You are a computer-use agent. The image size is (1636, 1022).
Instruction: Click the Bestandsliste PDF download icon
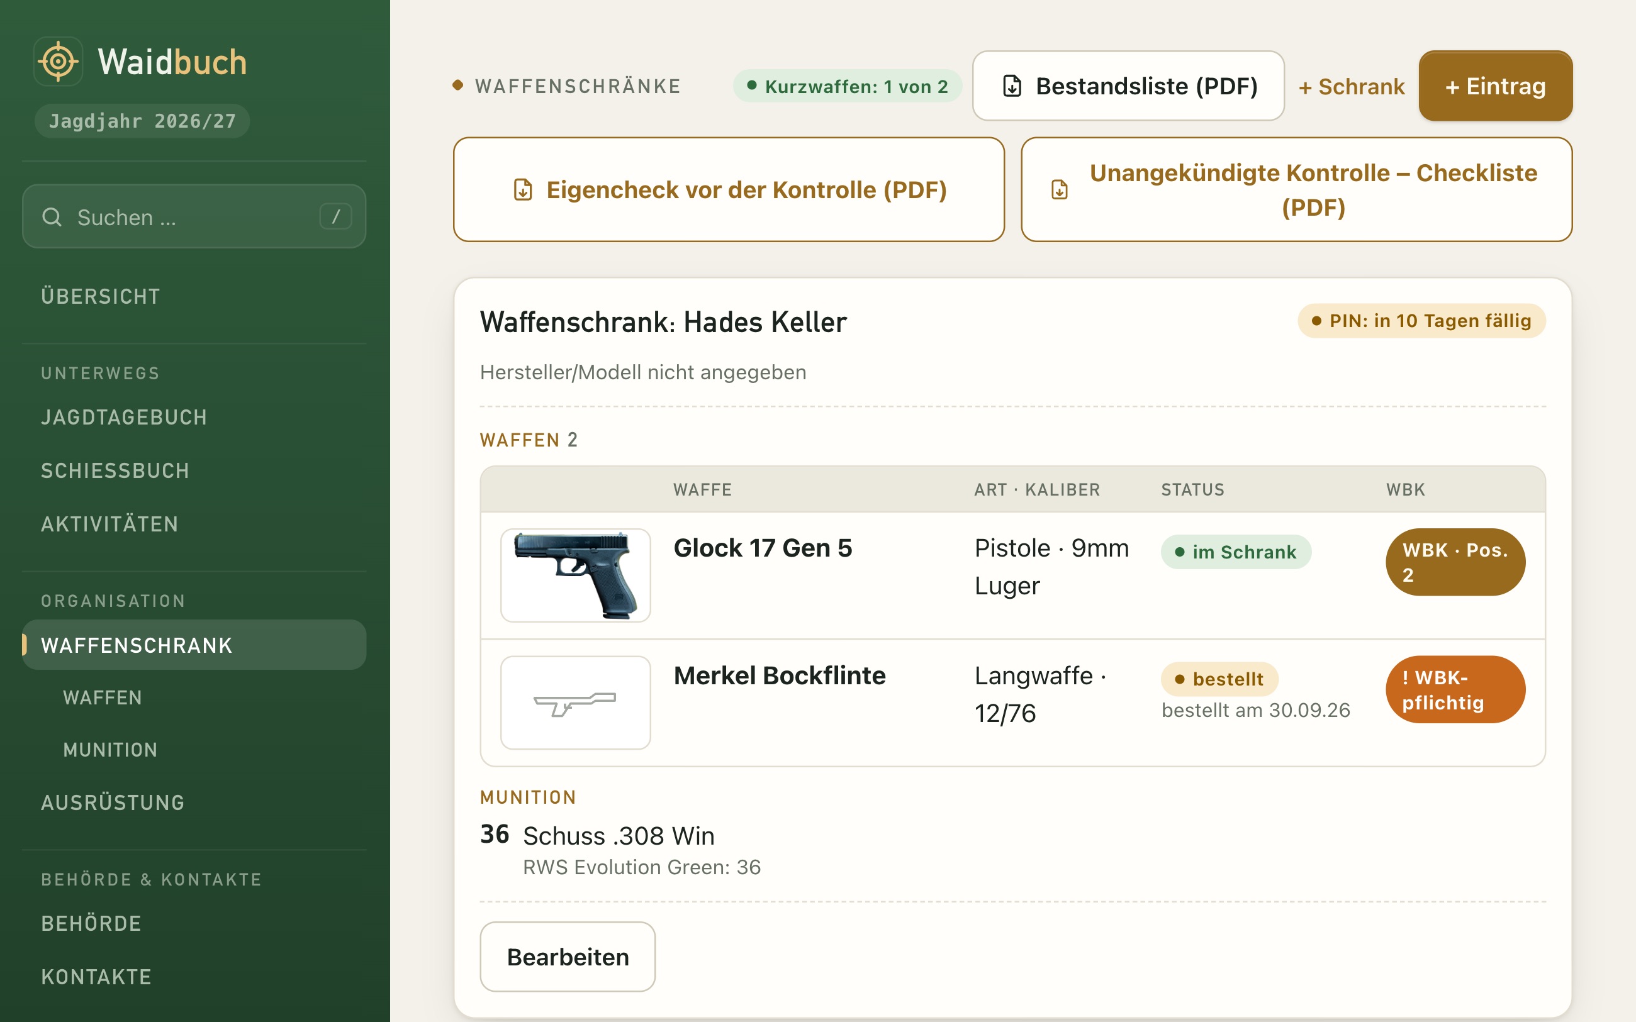[1012, 86]
